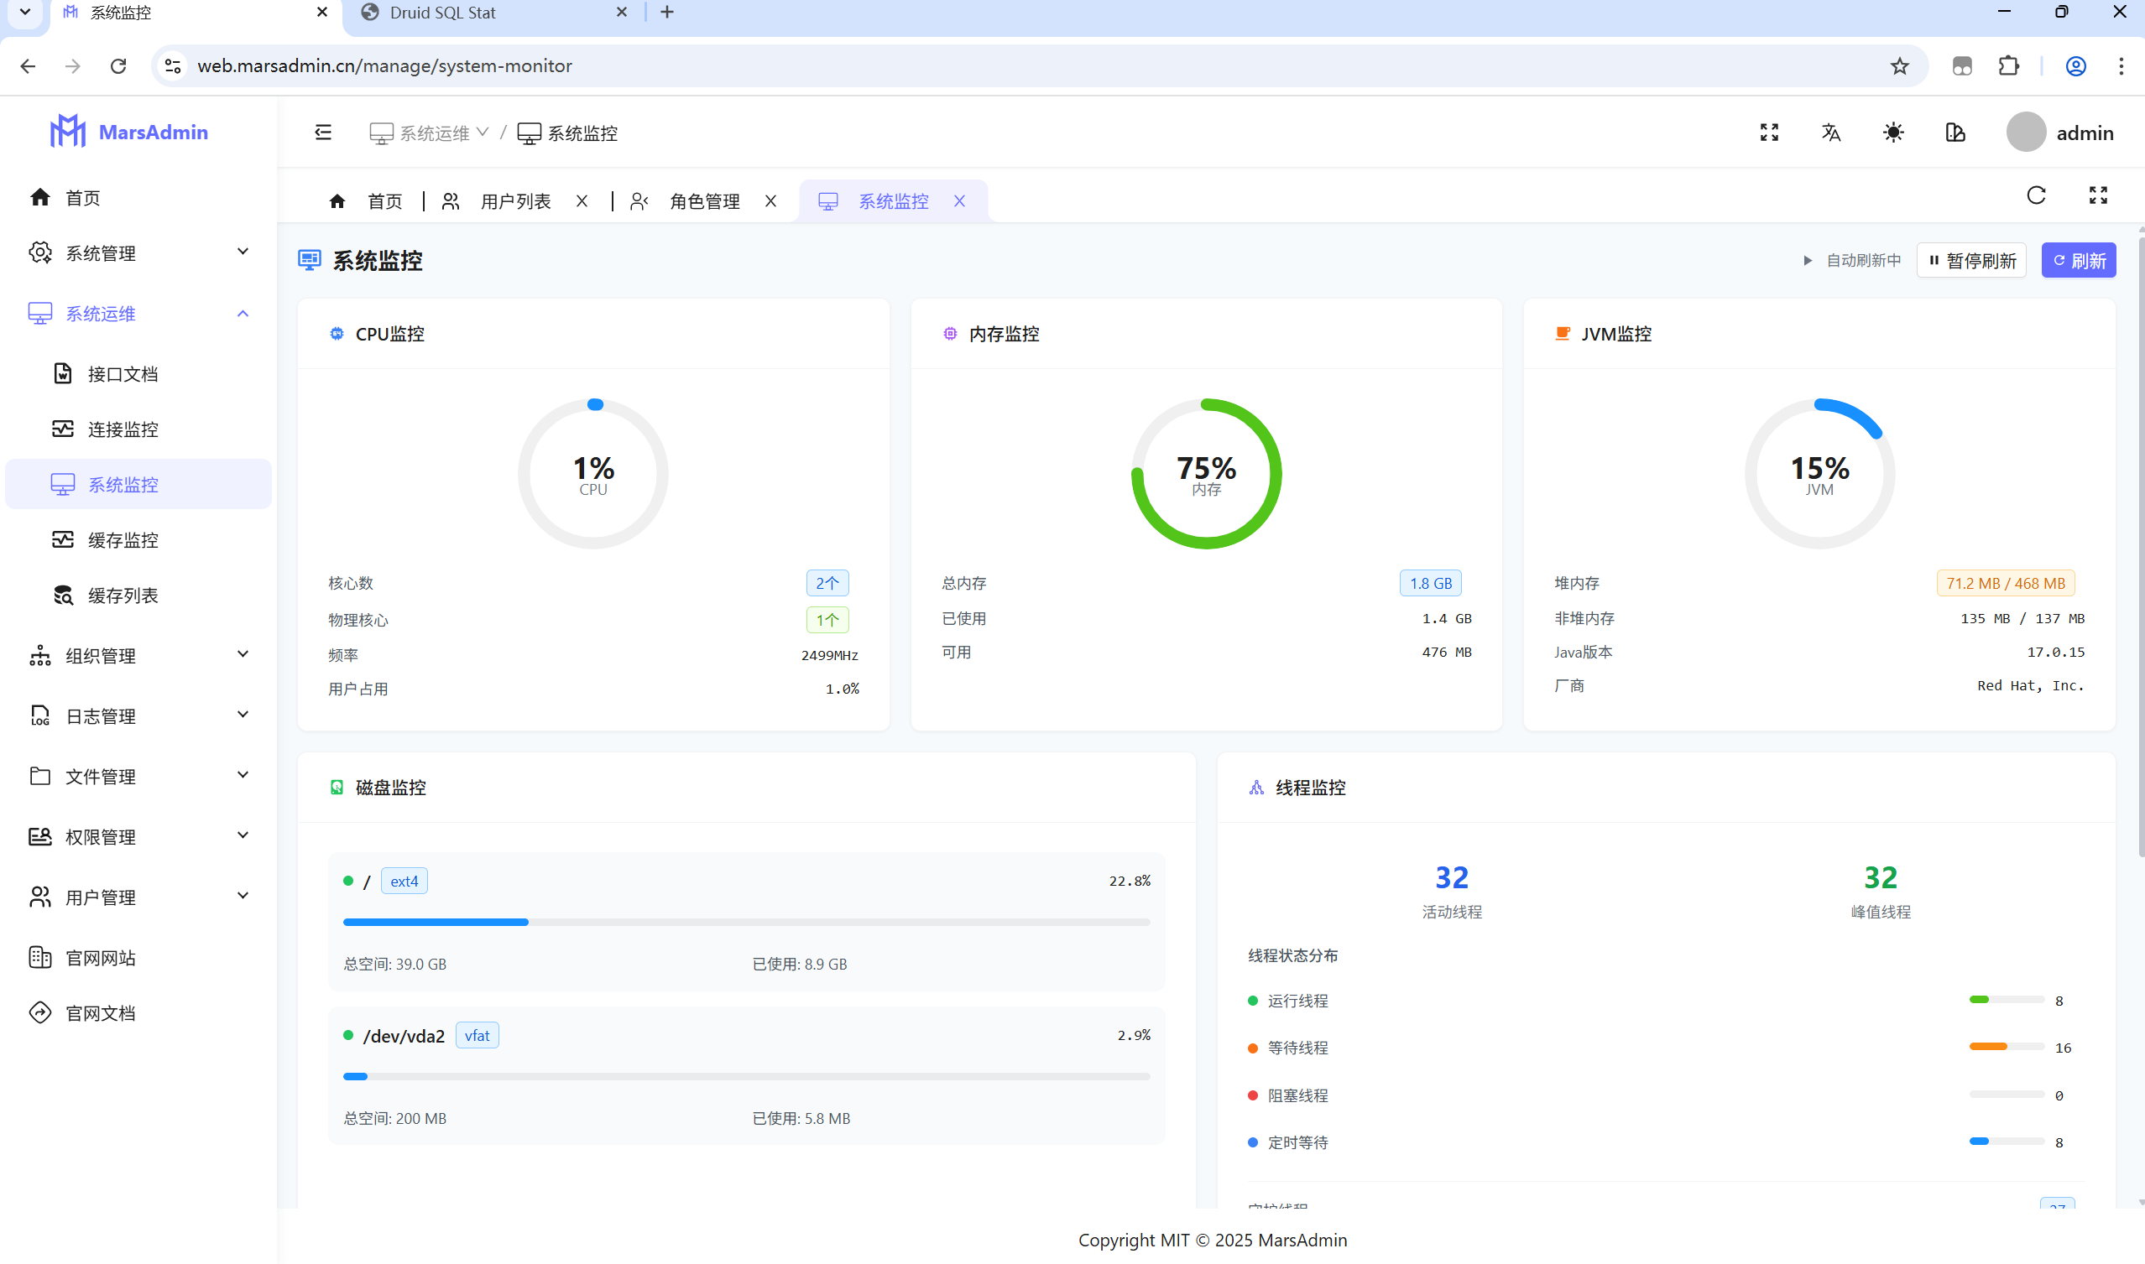Open the admin user avatar menu
2145x1264 pixels.
2026,133
